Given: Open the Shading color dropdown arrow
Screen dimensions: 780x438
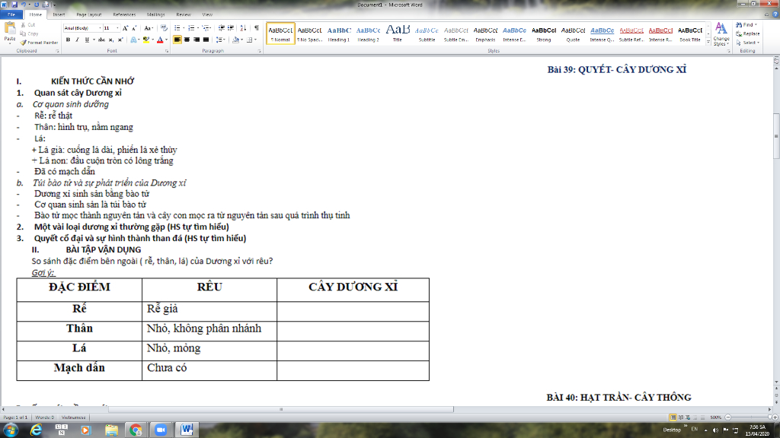Looking at the screenshot, I should [242, 40].
